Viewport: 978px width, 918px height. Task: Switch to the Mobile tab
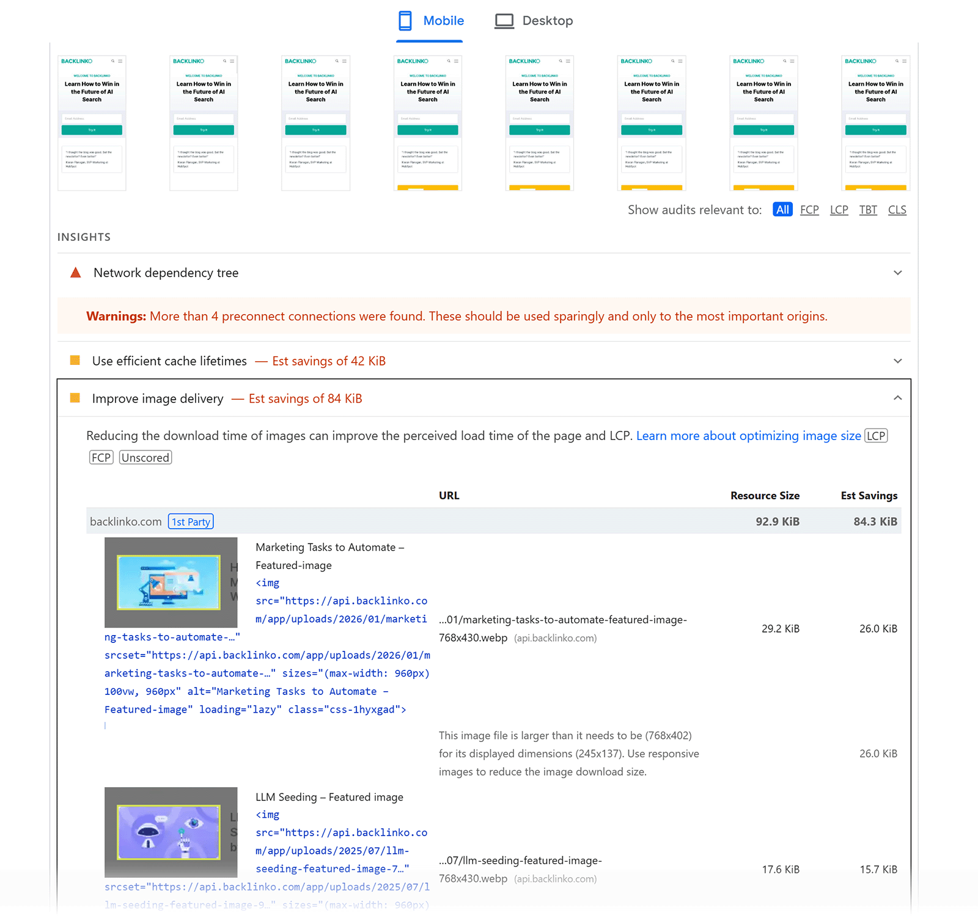[430, 20]
